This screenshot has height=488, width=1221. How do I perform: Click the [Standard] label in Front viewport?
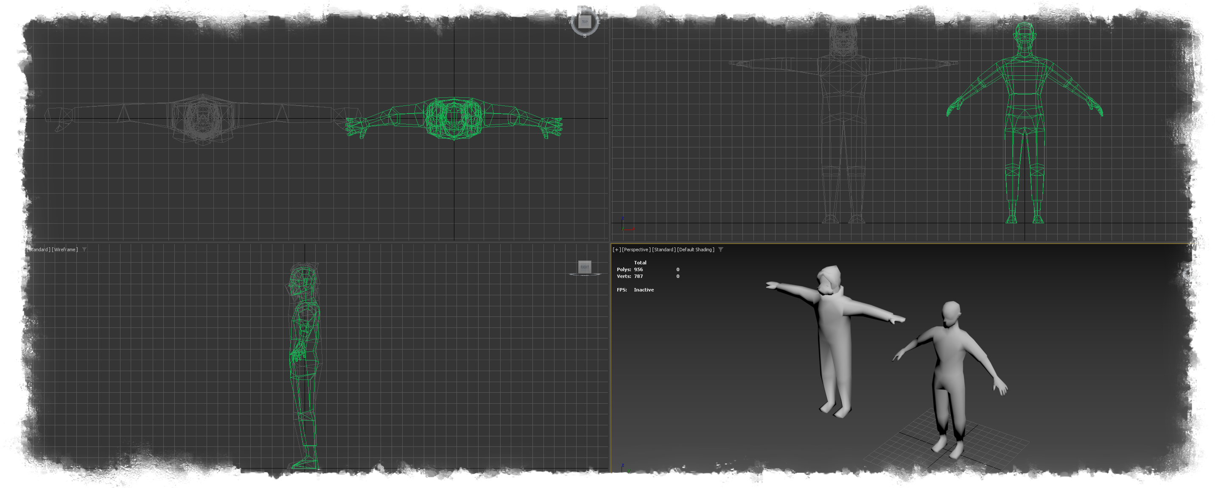pos(651,4)
